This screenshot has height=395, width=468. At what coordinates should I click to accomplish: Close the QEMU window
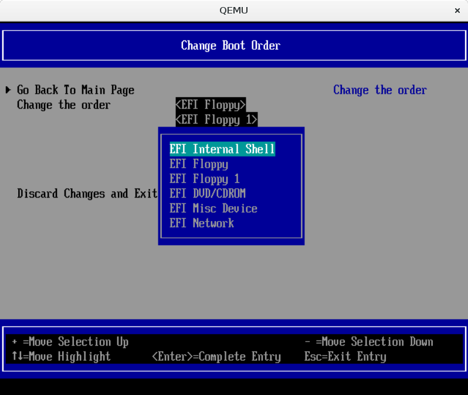[x=457, y=11]
